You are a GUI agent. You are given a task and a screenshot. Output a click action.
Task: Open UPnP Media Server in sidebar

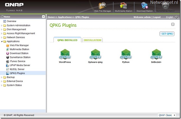[20, 65]
